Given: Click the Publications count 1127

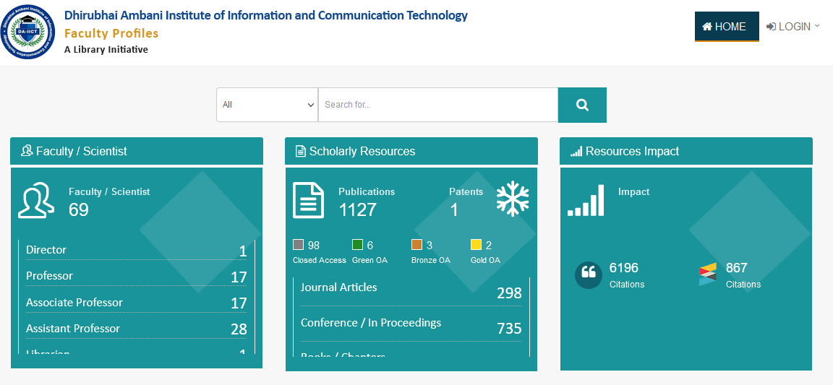Looking at the screenshot, I should [x=357, y=209].
